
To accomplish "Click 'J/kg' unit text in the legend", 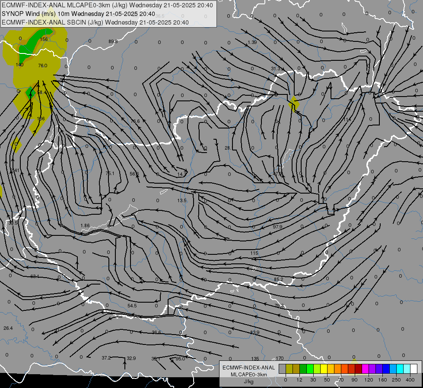I will (249, 382).
